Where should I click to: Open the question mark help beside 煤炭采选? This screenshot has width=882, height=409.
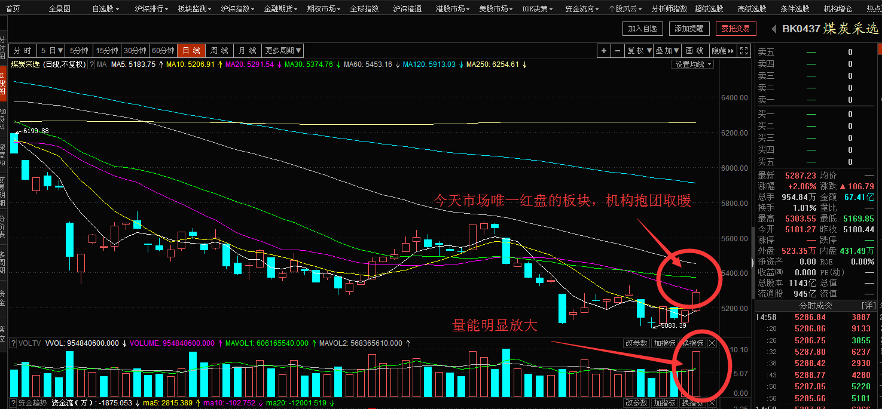tap(91, 64)
